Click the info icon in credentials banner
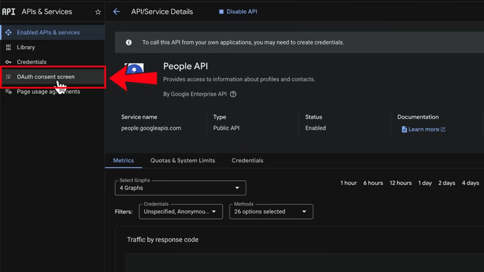The width and height of the screenshot is (484, 272). (129, 42)
